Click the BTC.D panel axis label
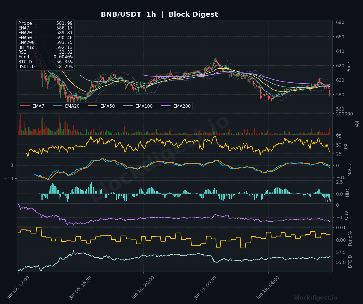Screen dimensions: 363x304 [350, 261]
